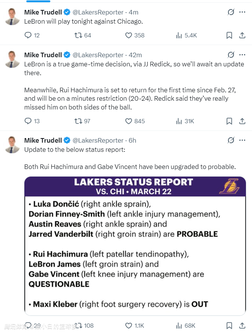Retweet the 'LeBron will play tonight' tweet
This screenshot has width=252, height=333.
78,35
